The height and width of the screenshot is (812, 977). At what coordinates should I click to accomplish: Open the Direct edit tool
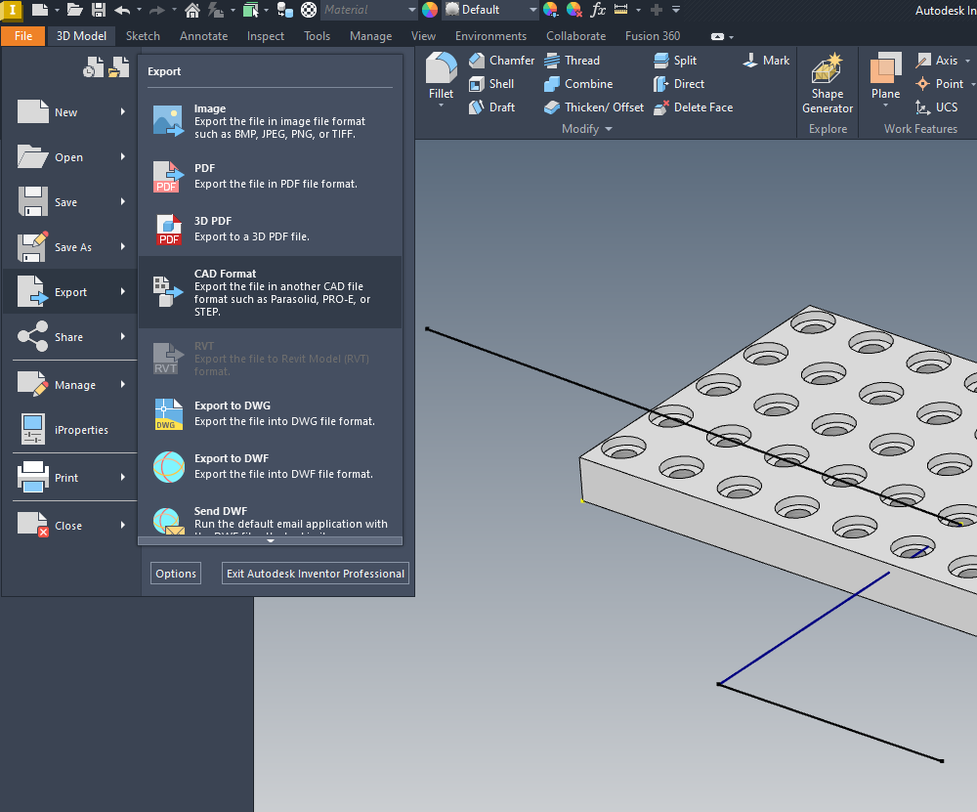coord(679,84)
